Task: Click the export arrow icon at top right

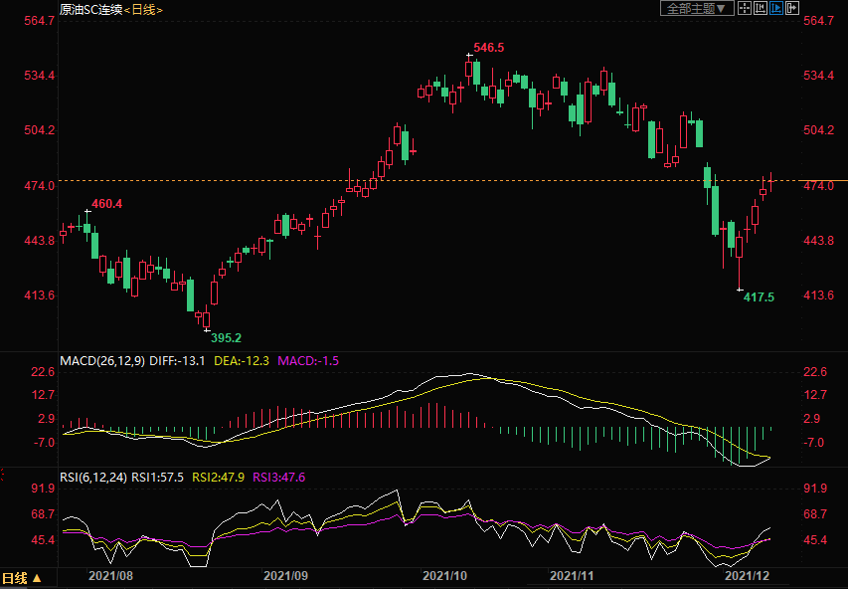Action: pyautogui.click(x=792, y=8)
